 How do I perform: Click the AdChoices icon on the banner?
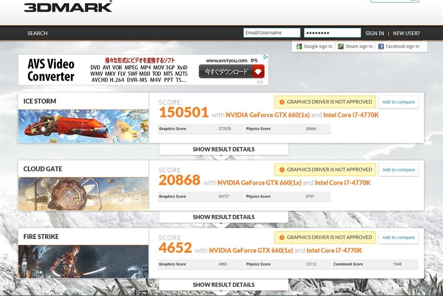point(266,57)
